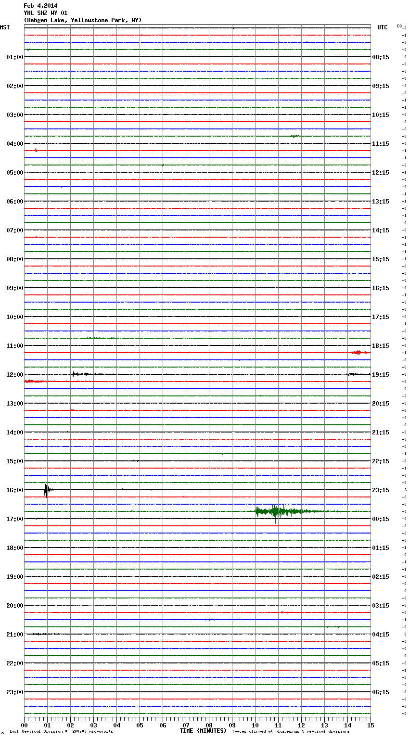The width and height of the screenshot is (409, 738).
Task: Click the '13:15' UTC time label
Action: (381, 202)
